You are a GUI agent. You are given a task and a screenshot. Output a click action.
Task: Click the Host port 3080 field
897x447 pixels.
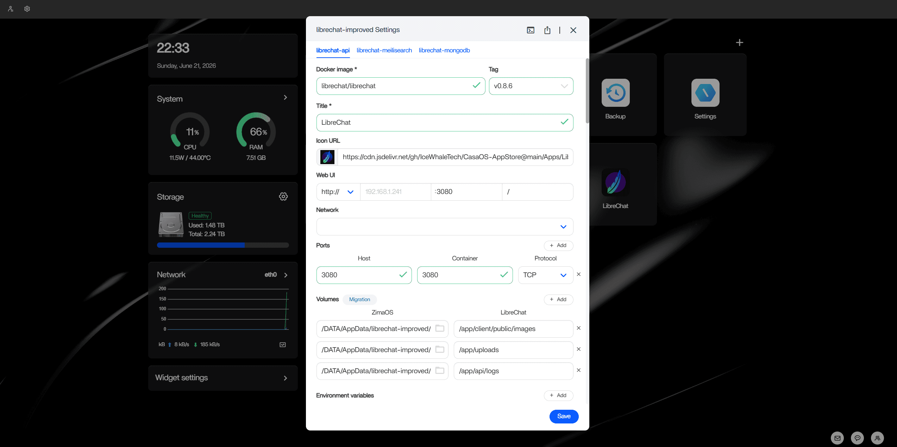pyautogui.click(x=364, y=275)
